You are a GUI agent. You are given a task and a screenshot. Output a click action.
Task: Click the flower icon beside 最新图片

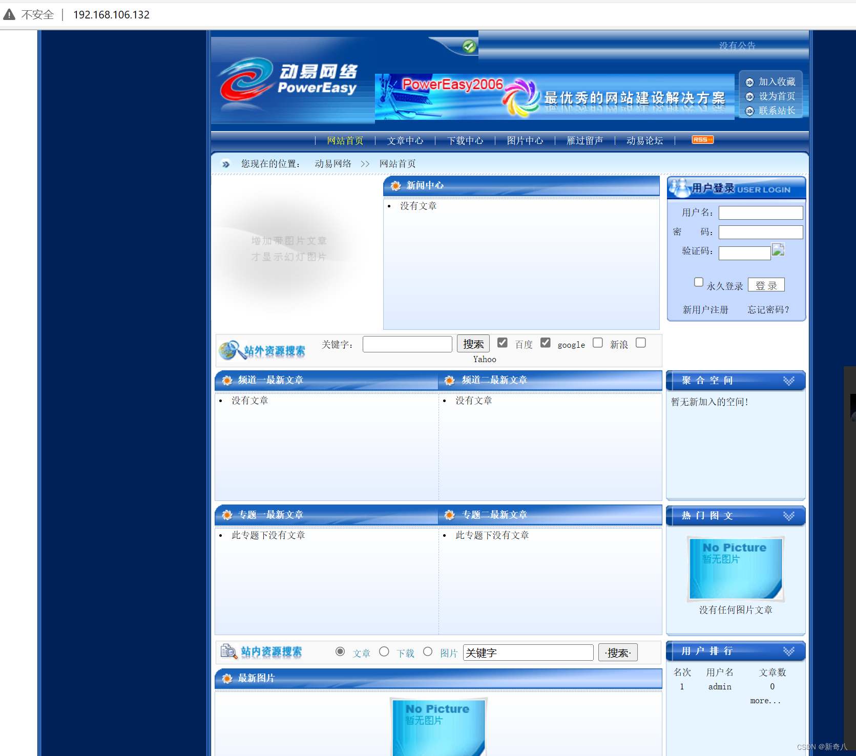pos(227,678)
